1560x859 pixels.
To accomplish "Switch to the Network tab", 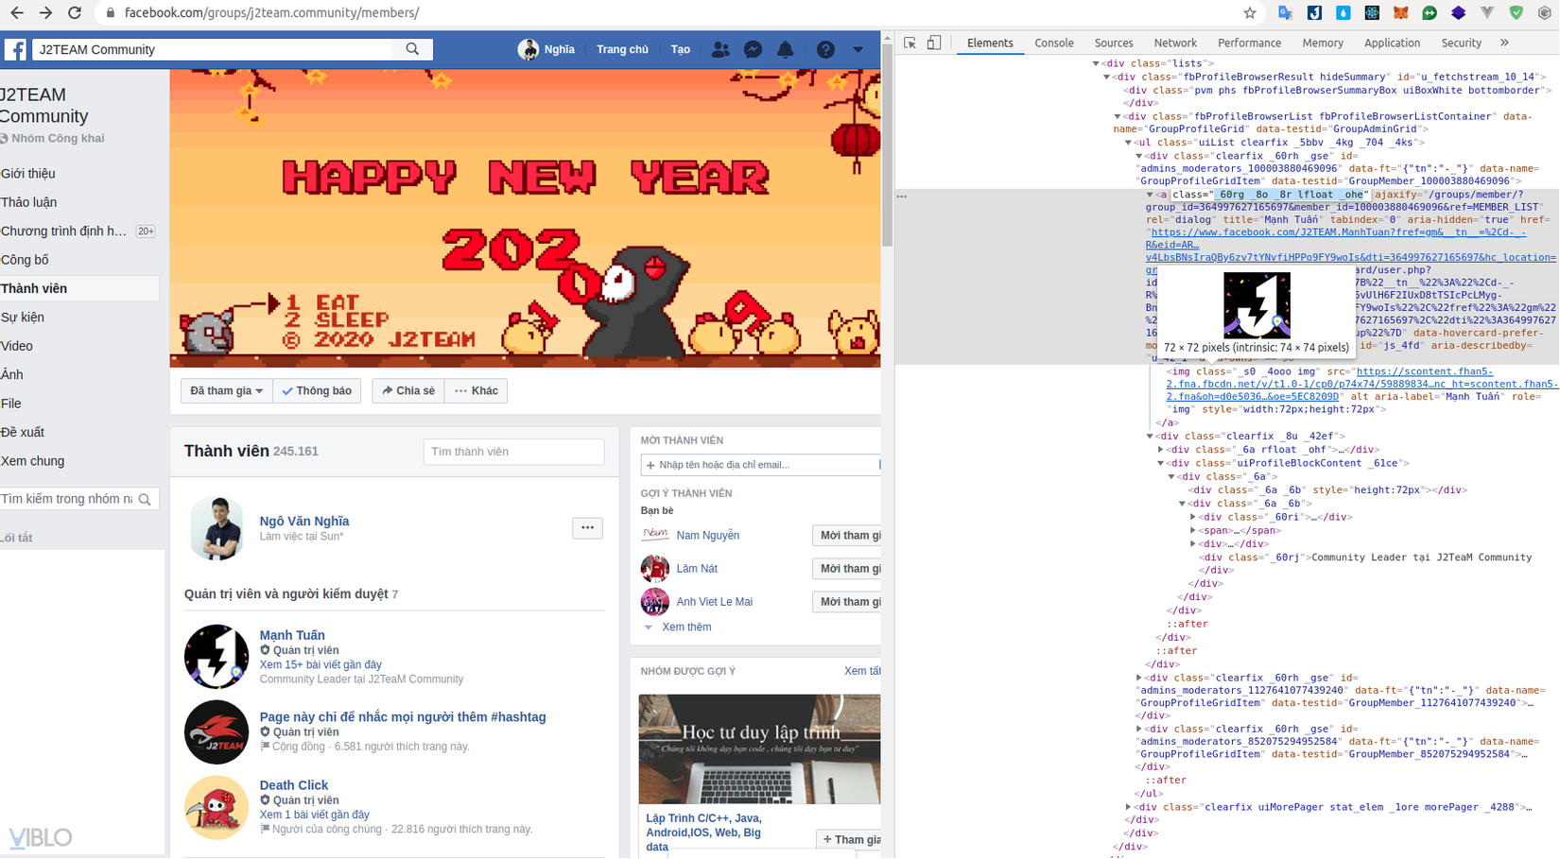I will point(1175,43).
